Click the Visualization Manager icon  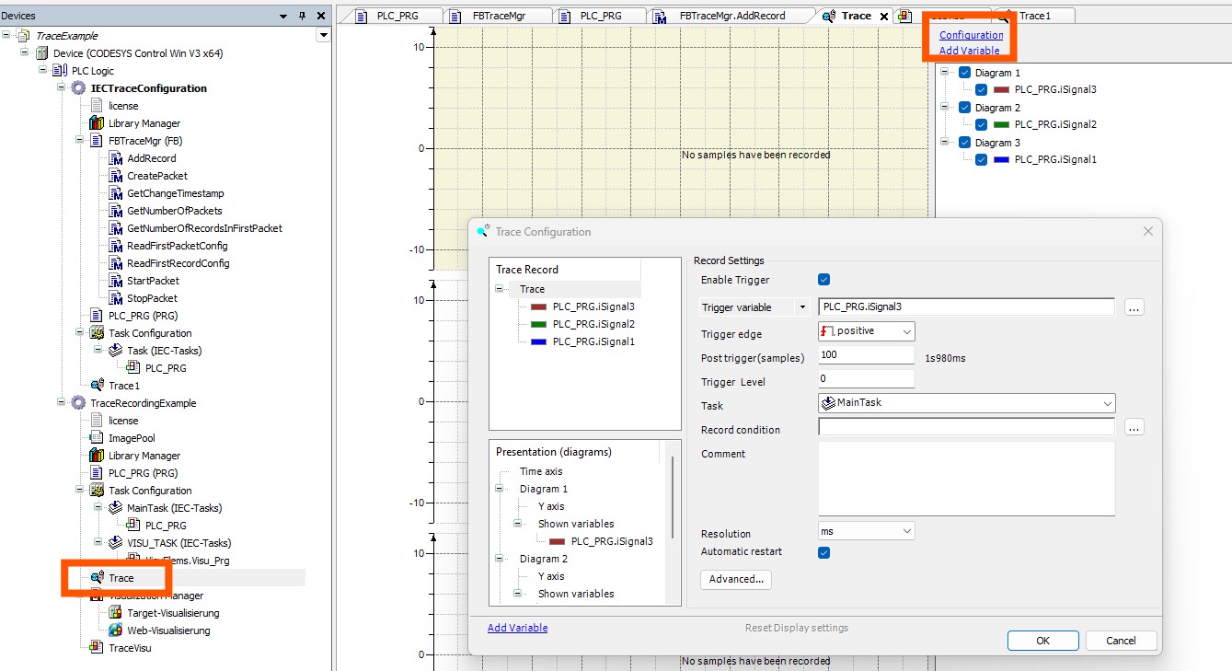(96, 595)
